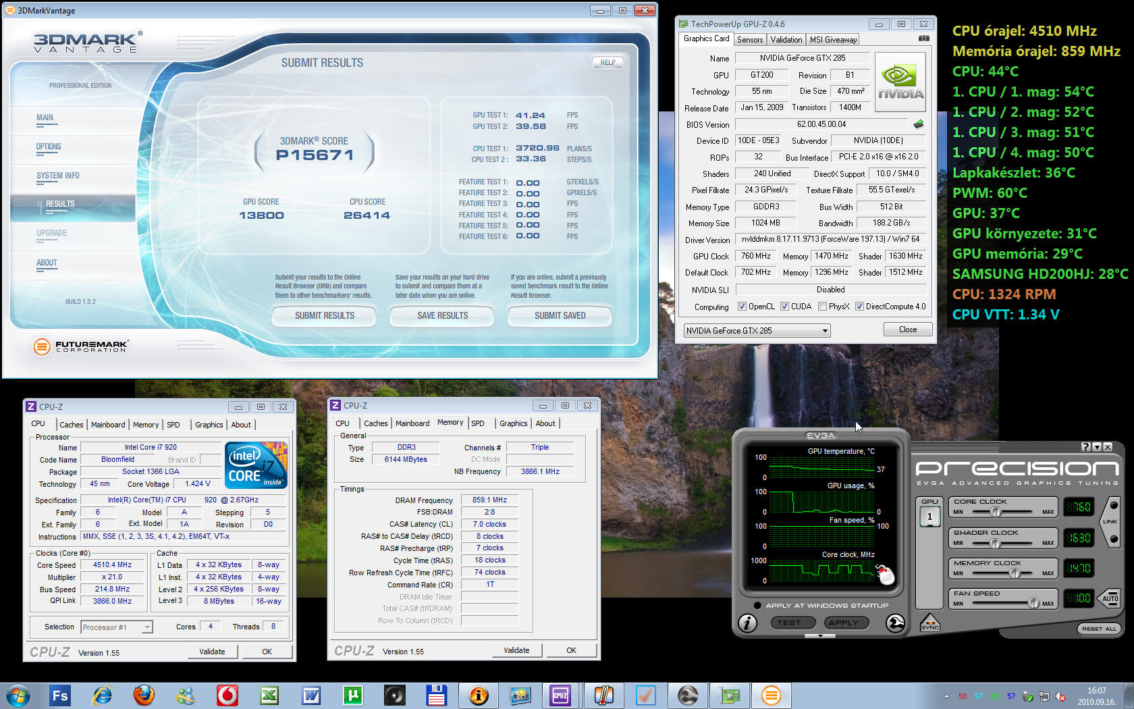Click the EVGA Precision help question mark
This screenshot has height=709, width=1134.
pyautogui.click(x=1086, y=447)
